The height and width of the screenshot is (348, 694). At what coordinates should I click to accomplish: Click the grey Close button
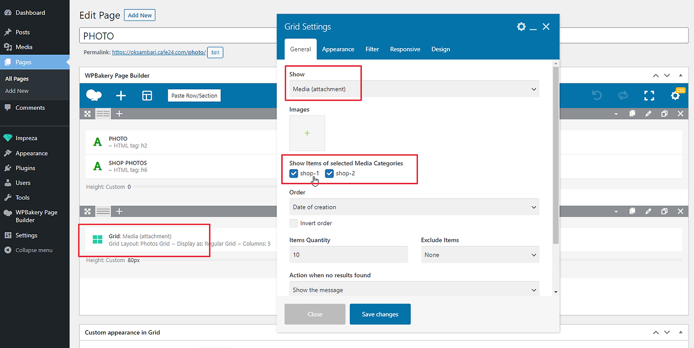(315, 314)
